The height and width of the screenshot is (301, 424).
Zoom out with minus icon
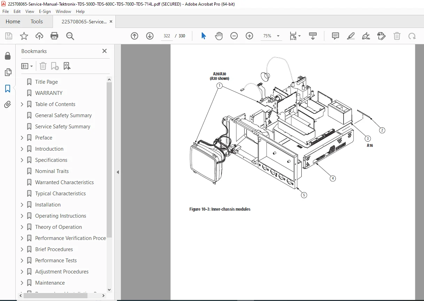[x=234, y=36]
